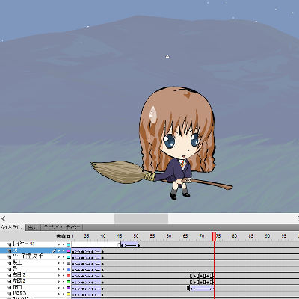
Task: Click frame 50 on the timeline ruler
Action: coord(136,236)
